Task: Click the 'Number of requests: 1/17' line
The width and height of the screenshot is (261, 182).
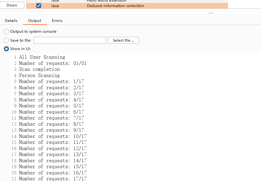Action: [51, 81]
